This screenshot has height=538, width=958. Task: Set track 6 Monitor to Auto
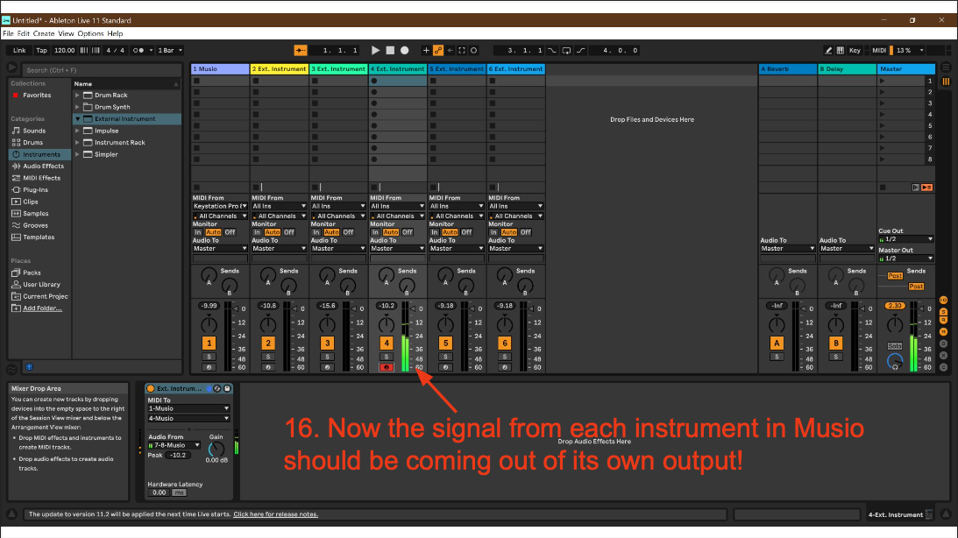[x=509, y=232]
